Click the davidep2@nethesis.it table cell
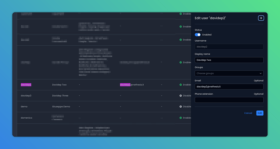This screenshot has width=280, height=149. click(x=132, y=85)
